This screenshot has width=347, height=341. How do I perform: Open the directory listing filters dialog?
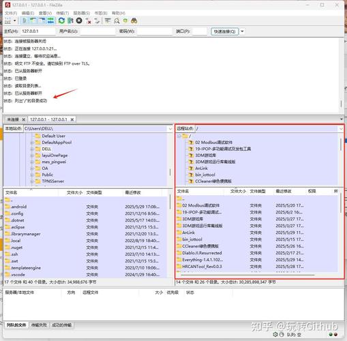pyautogui.click(x=108, y=21)
